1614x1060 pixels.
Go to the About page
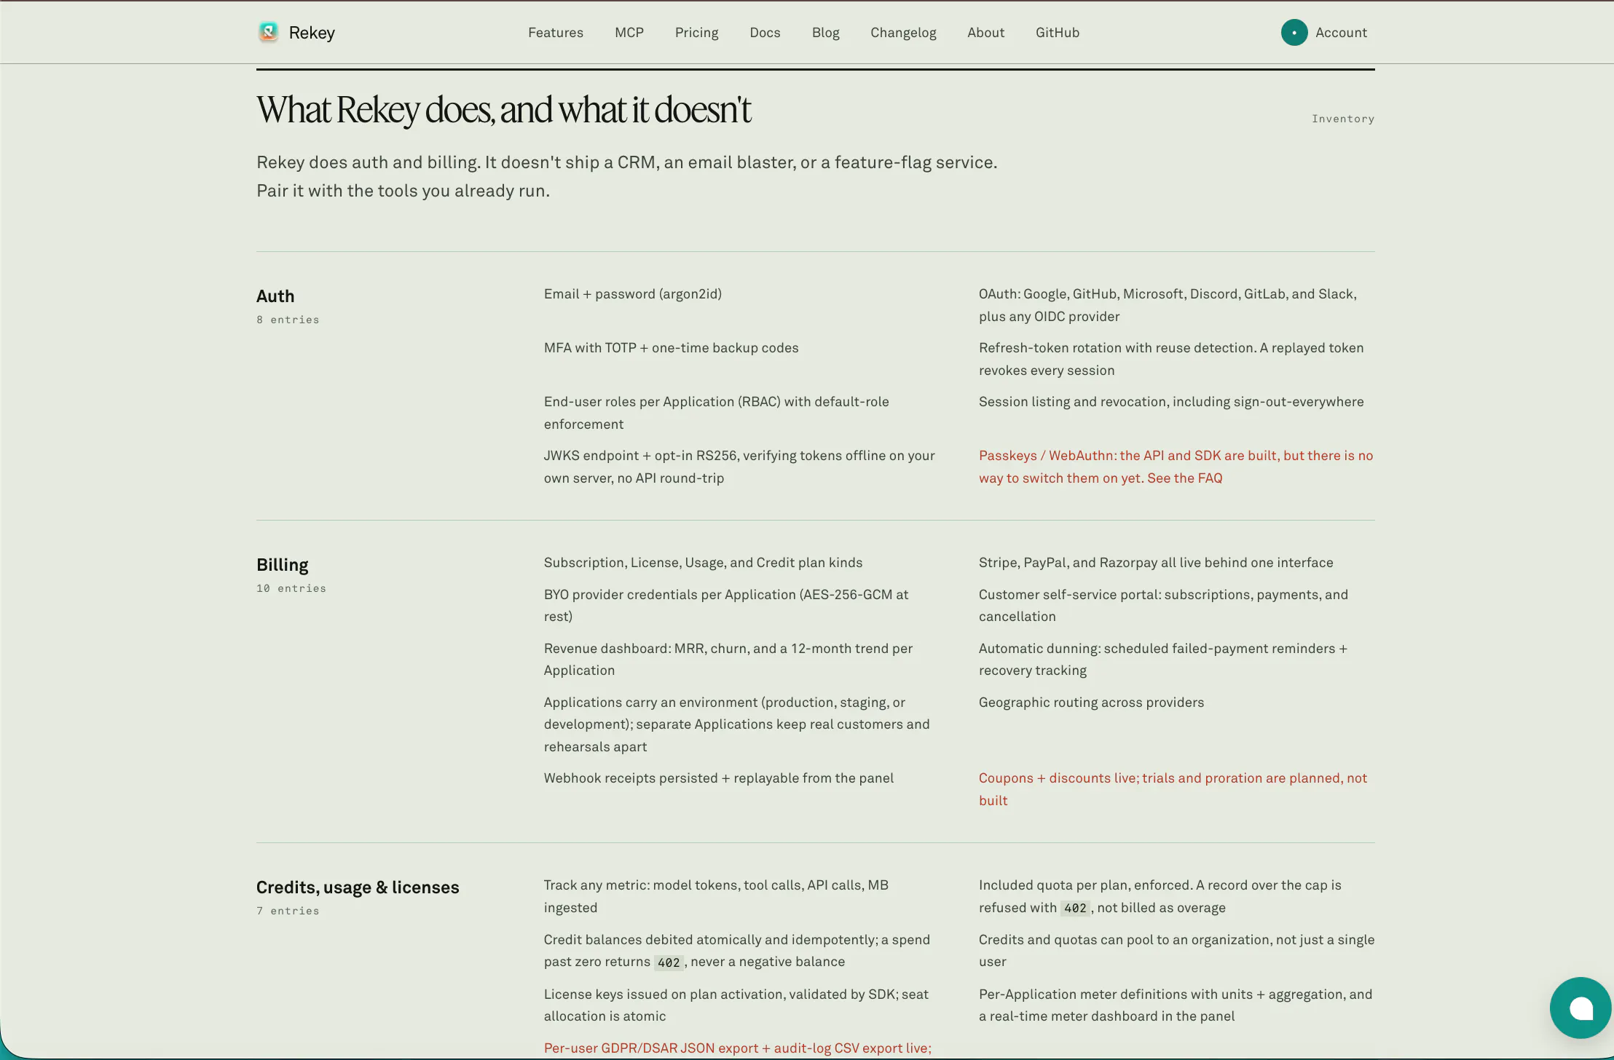985,33
